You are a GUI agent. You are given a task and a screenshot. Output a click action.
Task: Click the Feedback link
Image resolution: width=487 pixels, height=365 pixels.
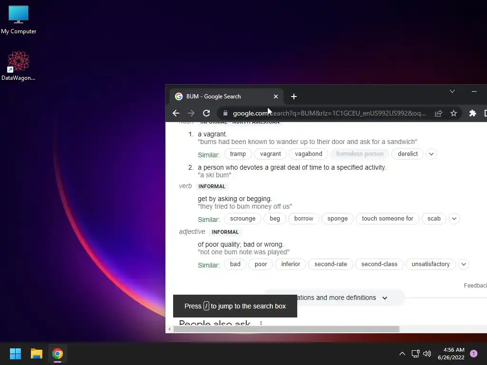pyautogui.click(x=475, y=286)
